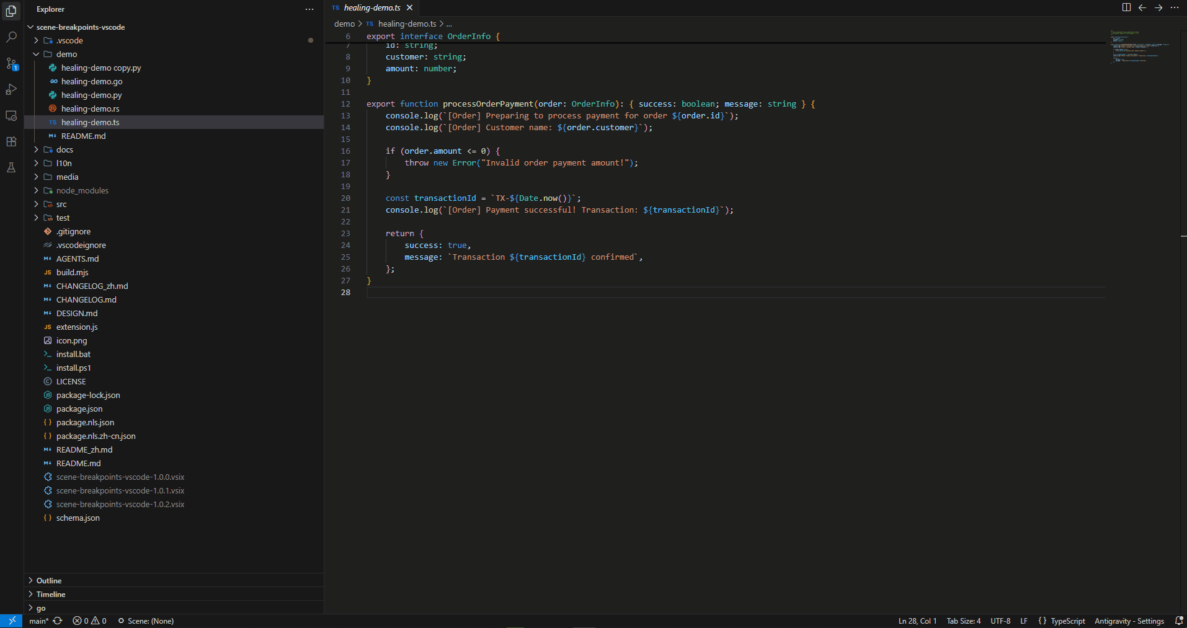Screen dimensions: 1187x628
Task: Open the Extensions view
Action: [11, 141]
